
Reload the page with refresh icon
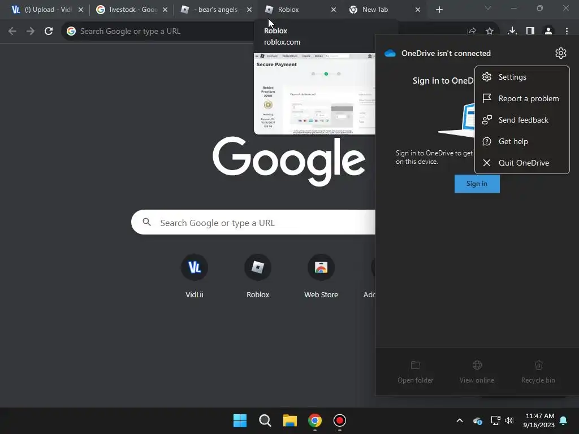click(49, 31)
